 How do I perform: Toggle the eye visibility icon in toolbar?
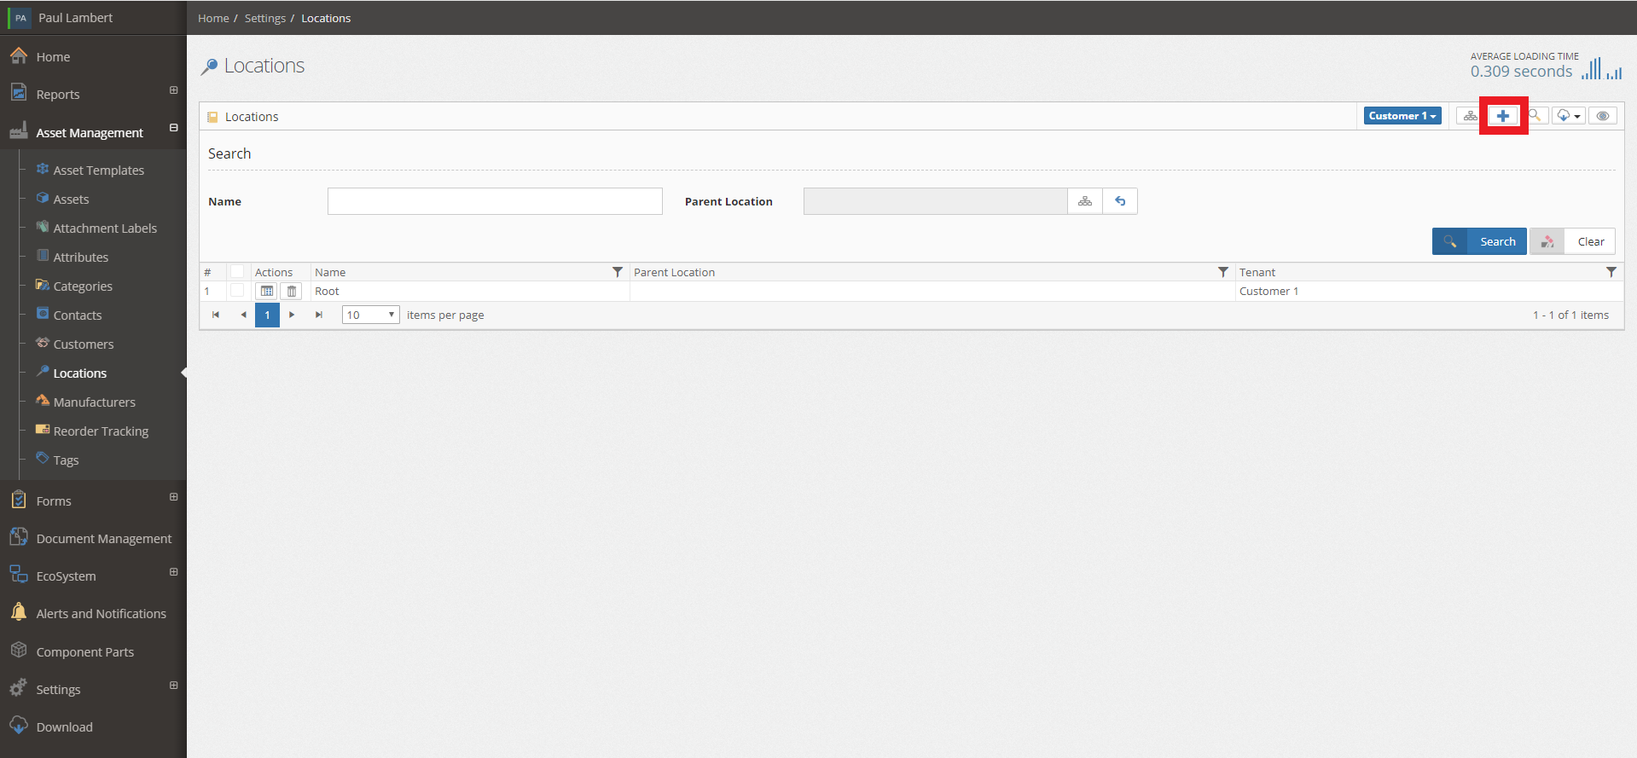pyautogui.click(x=1603, y=116)
